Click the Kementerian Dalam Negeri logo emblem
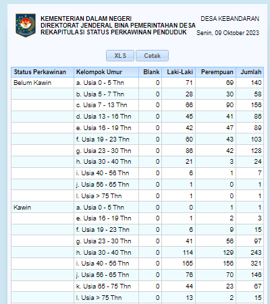Viewport: 270px width, 304px height. (x=26, y=25)
